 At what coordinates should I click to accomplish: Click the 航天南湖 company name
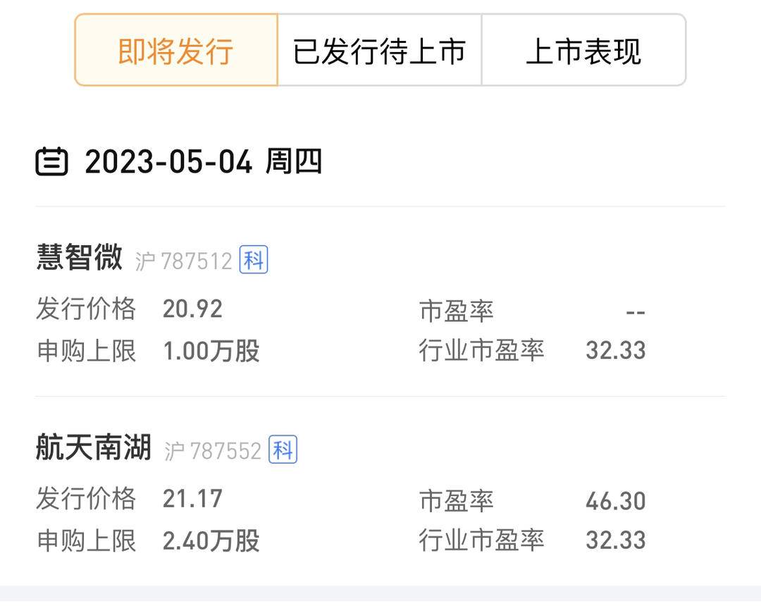94,449
